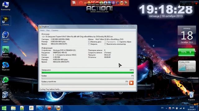Viewport: 199px width, 111px height.
Task: Open the Компьютер desktop icon
Action: pyautogui.click(x=6, y=6)
